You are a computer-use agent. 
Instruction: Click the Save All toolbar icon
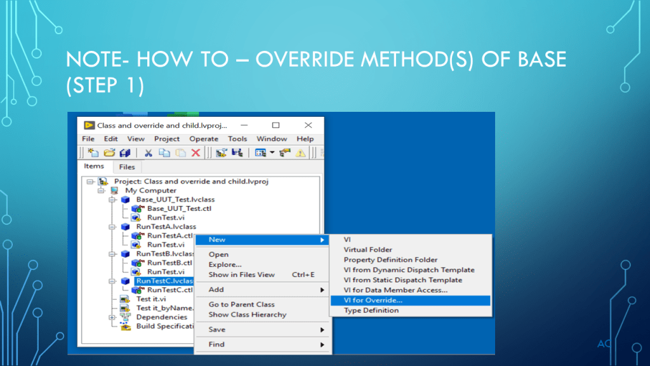click(124, 152)
